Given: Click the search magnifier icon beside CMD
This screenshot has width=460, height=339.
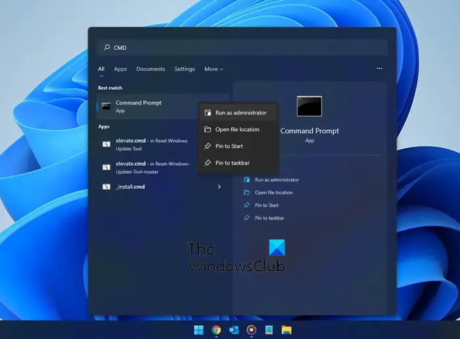Looking at the screenshot, I should tap(106, 47).
